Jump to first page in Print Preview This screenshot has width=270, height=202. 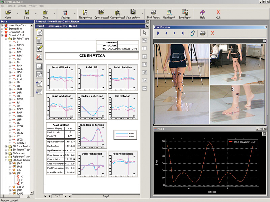(158, 33)
